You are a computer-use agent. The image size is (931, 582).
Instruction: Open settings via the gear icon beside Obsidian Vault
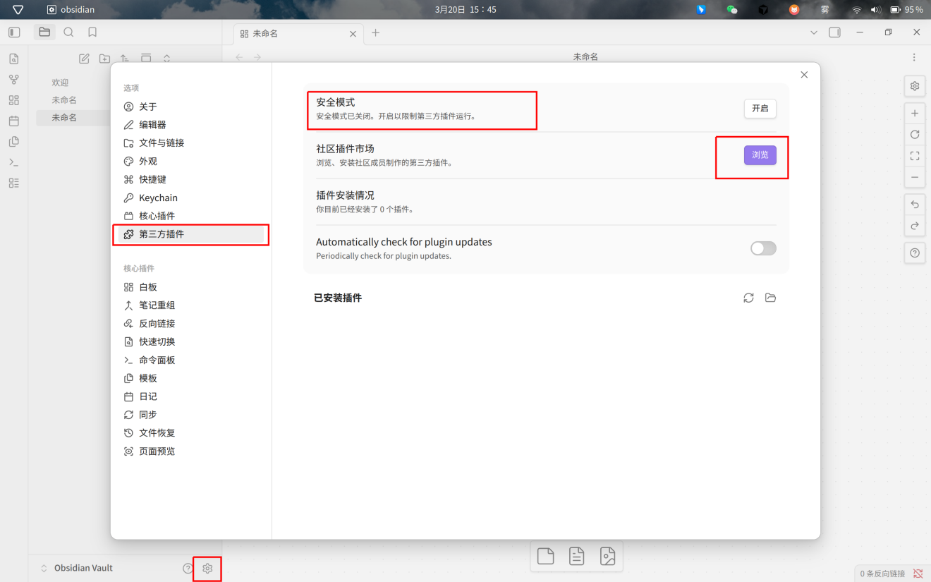(207, 568)
